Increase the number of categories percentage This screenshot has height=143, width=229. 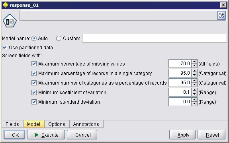point(194,81)
